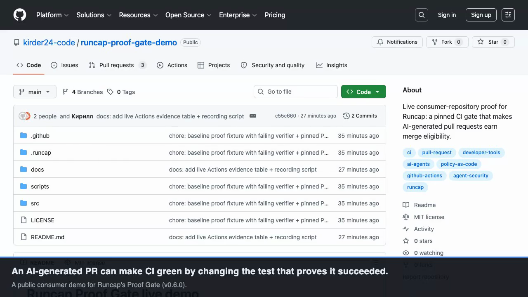Open the Platform dropdown menu
The image size is (528, 297).
52,15
